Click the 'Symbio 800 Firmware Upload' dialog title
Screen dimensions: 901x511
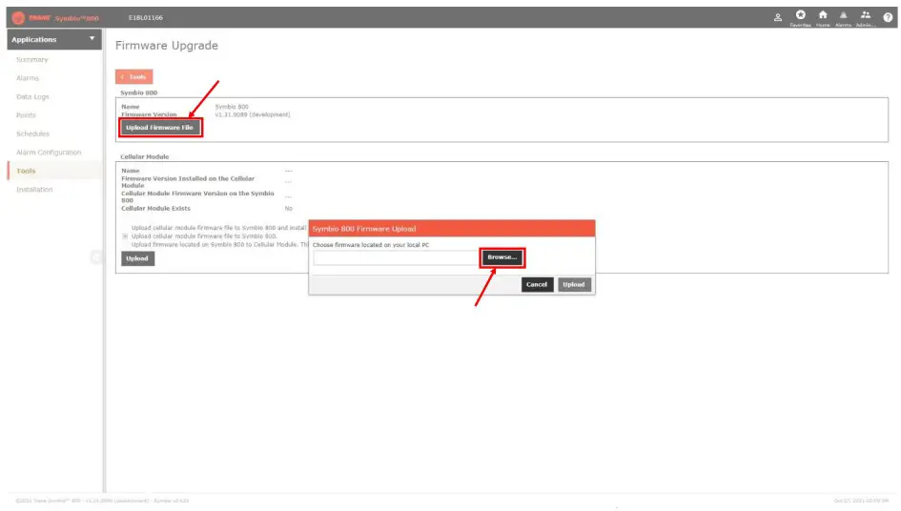[x=364, y=229]
